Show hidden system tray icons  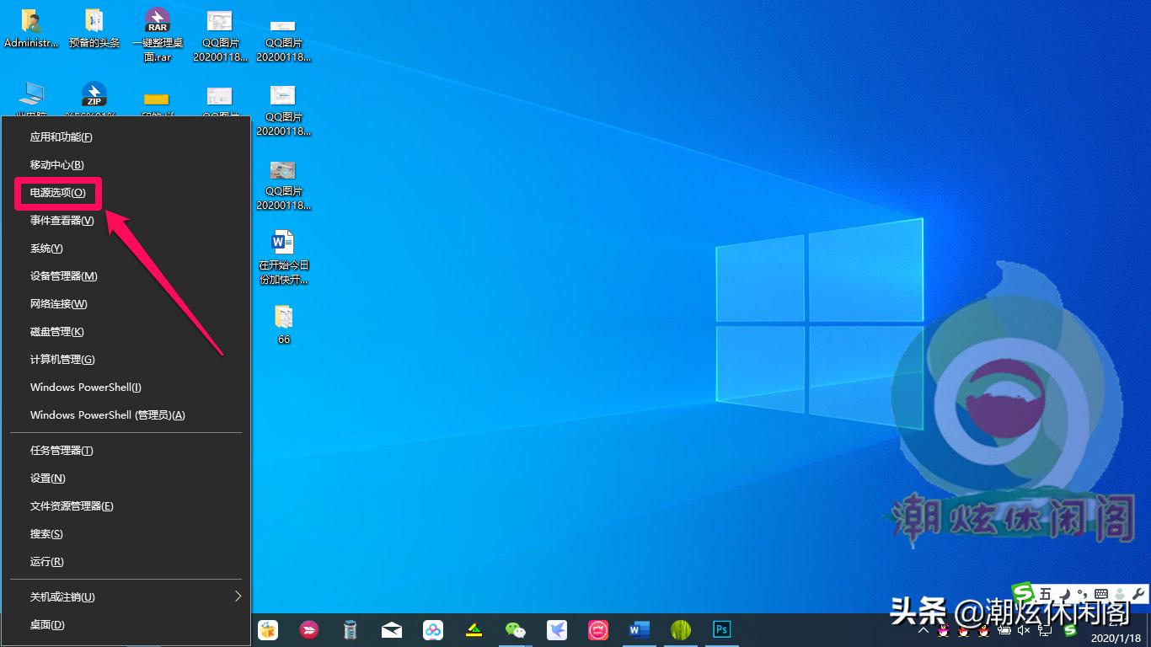click(x=923, y=630)
